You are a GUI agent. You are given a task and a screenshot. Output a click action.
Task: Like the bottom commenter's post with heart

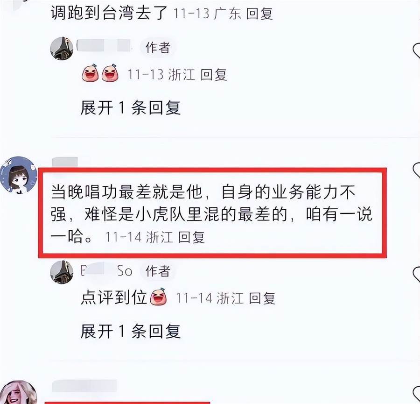pos(416,395)
